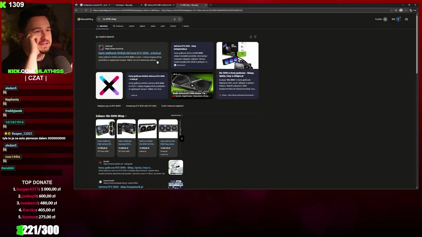This screenshot has height=237, width=422.
Task: Open GeForce RTX 5090 sklep Komputronik.pl result
Action: click(x=121, y=187)
